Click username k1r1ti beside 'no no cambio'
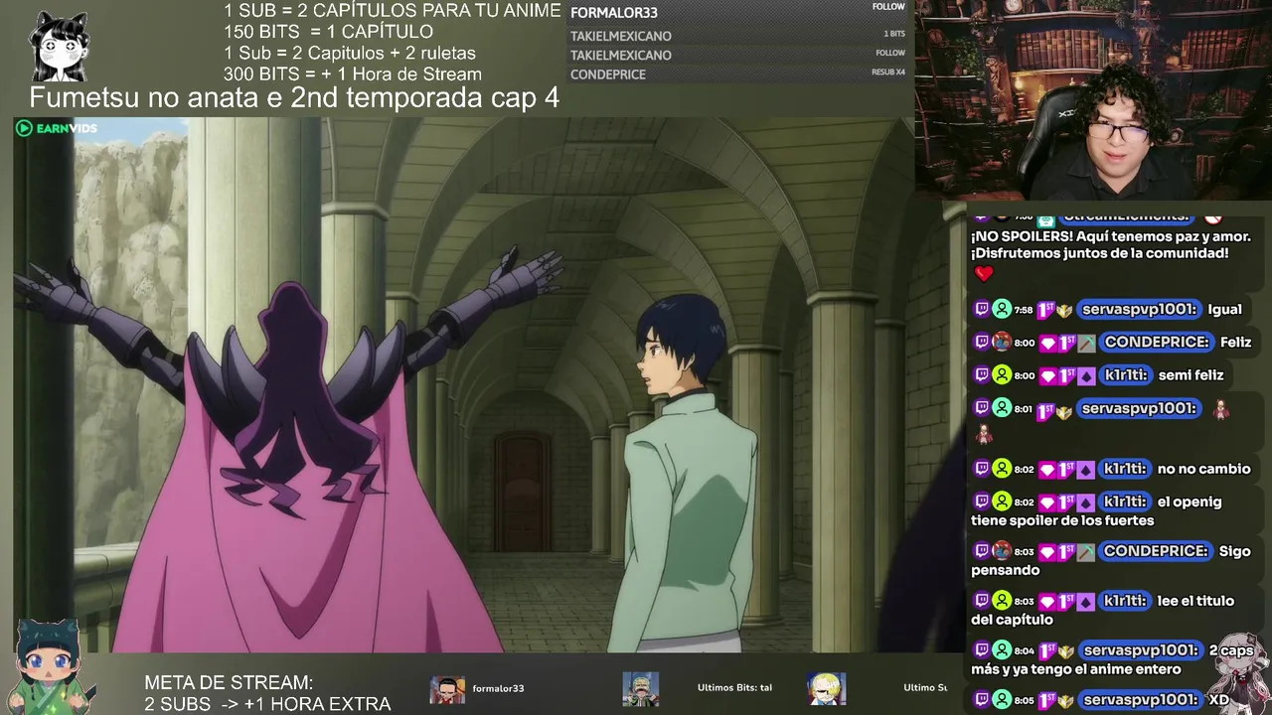The image size is (1272, 715). (1126, 469)
